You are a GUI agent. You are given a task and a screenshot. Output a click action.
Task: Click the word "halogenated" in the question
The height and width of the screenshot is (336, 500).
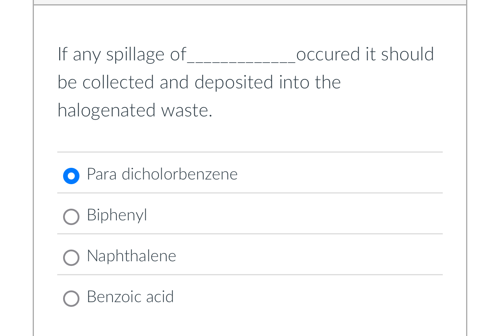click(x=107, y=110)
